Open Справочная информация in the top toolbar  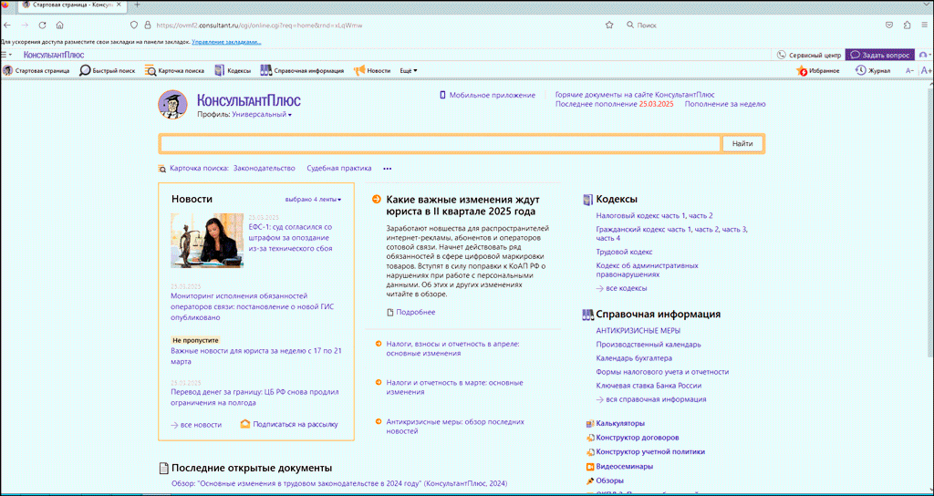coord(302,70)
